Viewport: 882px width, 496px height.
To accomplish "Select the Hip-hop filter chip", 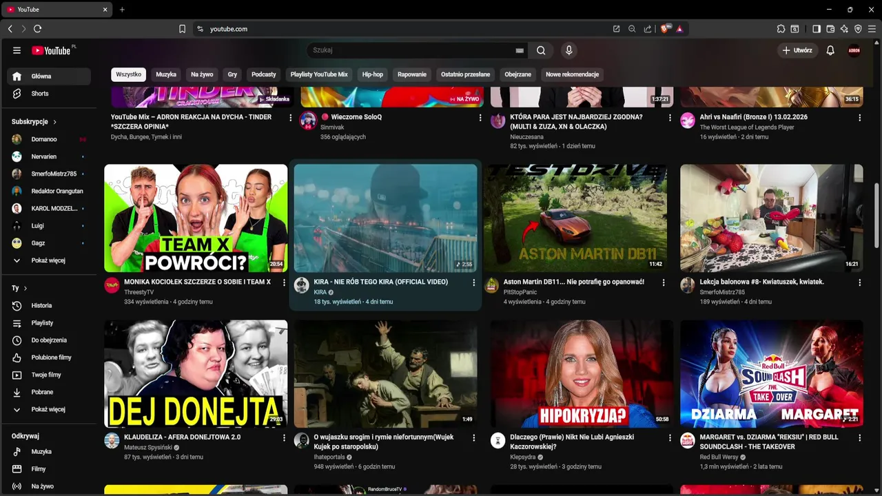I will click(x=373, y=74).
